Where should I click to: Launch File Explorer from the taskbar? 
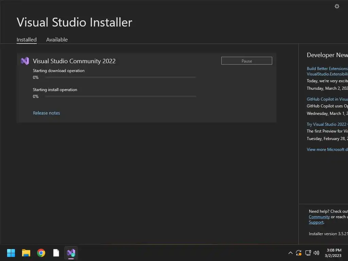click(x=26, y=253)
